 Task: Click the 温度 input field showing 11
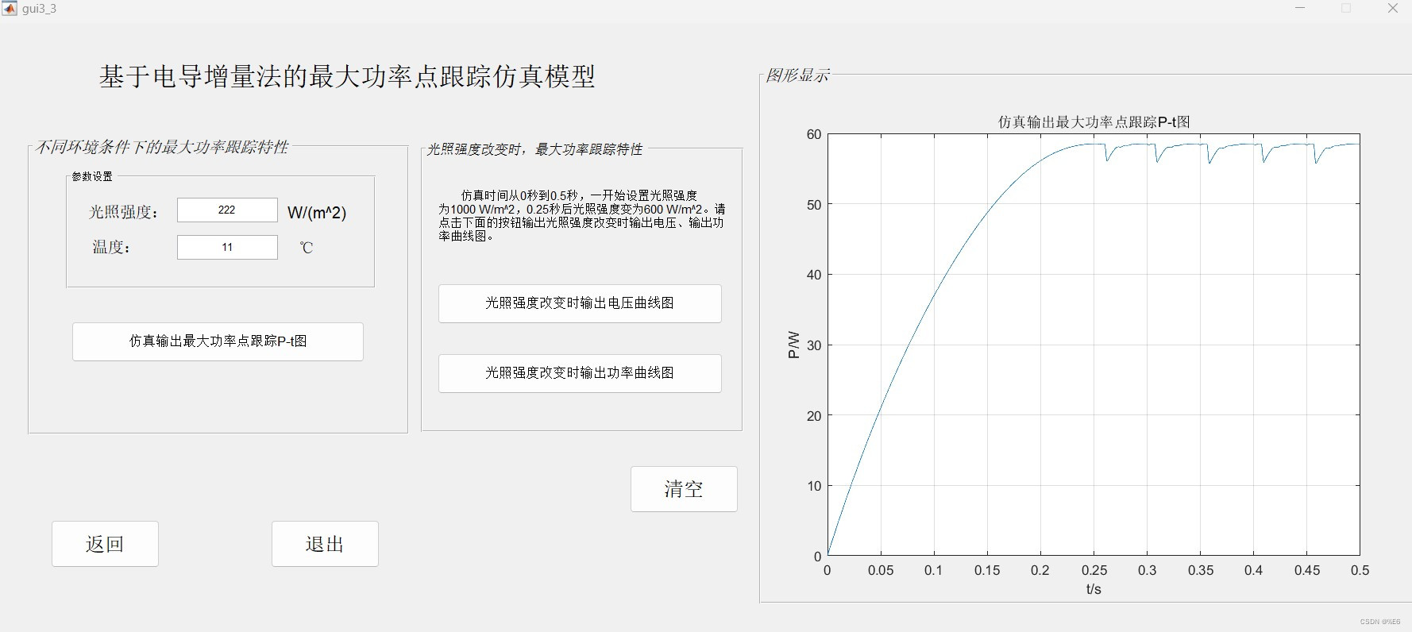tap(227, 247)
